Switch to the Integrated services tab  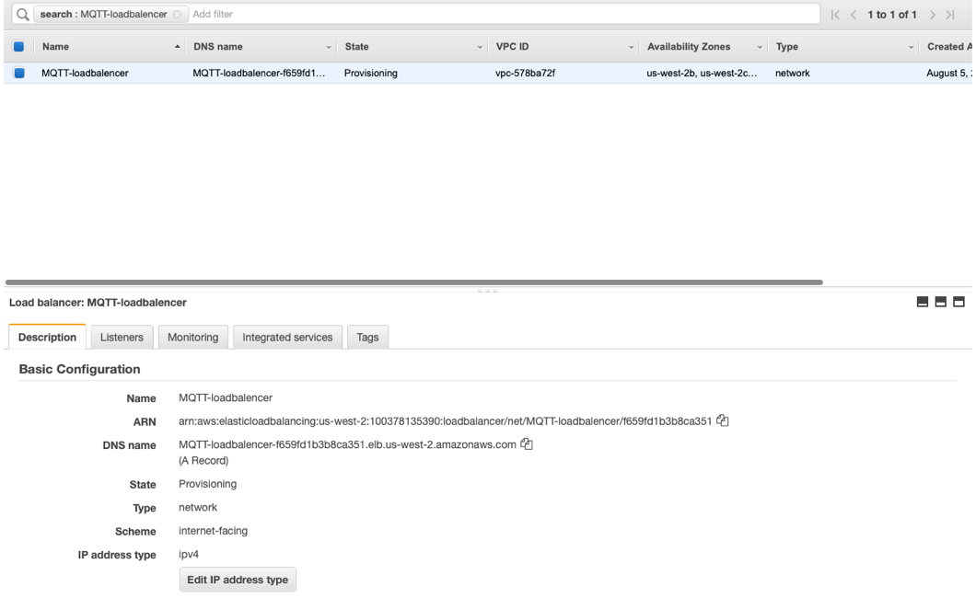(x=287, y=337)
